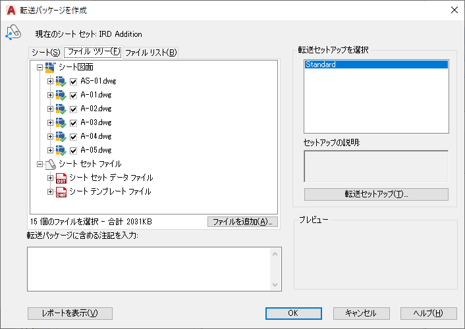Screen dimensions: 465x329
Task: Expand the AS-01.dwg tree node
Action: (x=51, y=81)
